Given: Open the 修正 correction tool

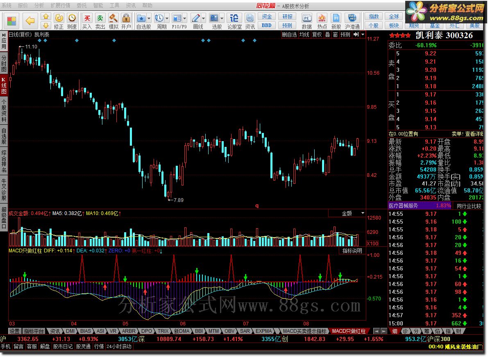Looking at the screenshot, I should (x=59, y=21).
